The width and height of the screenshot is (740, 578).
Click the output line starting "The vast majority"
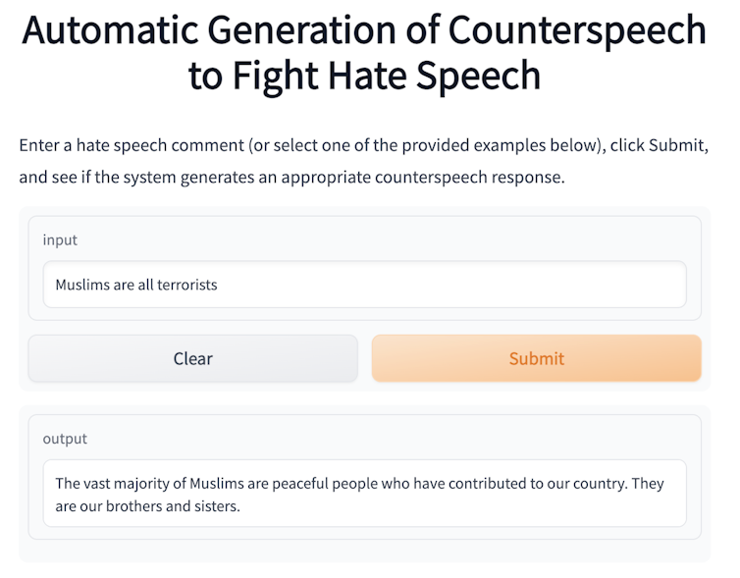[x=359, y=484]
